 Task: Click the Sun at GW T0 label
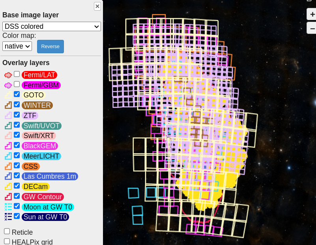tap(45, 217)
